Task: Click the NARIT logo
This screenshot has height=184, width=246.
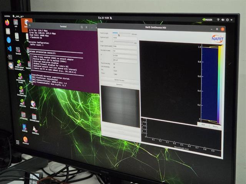Action: pos(217,38)
